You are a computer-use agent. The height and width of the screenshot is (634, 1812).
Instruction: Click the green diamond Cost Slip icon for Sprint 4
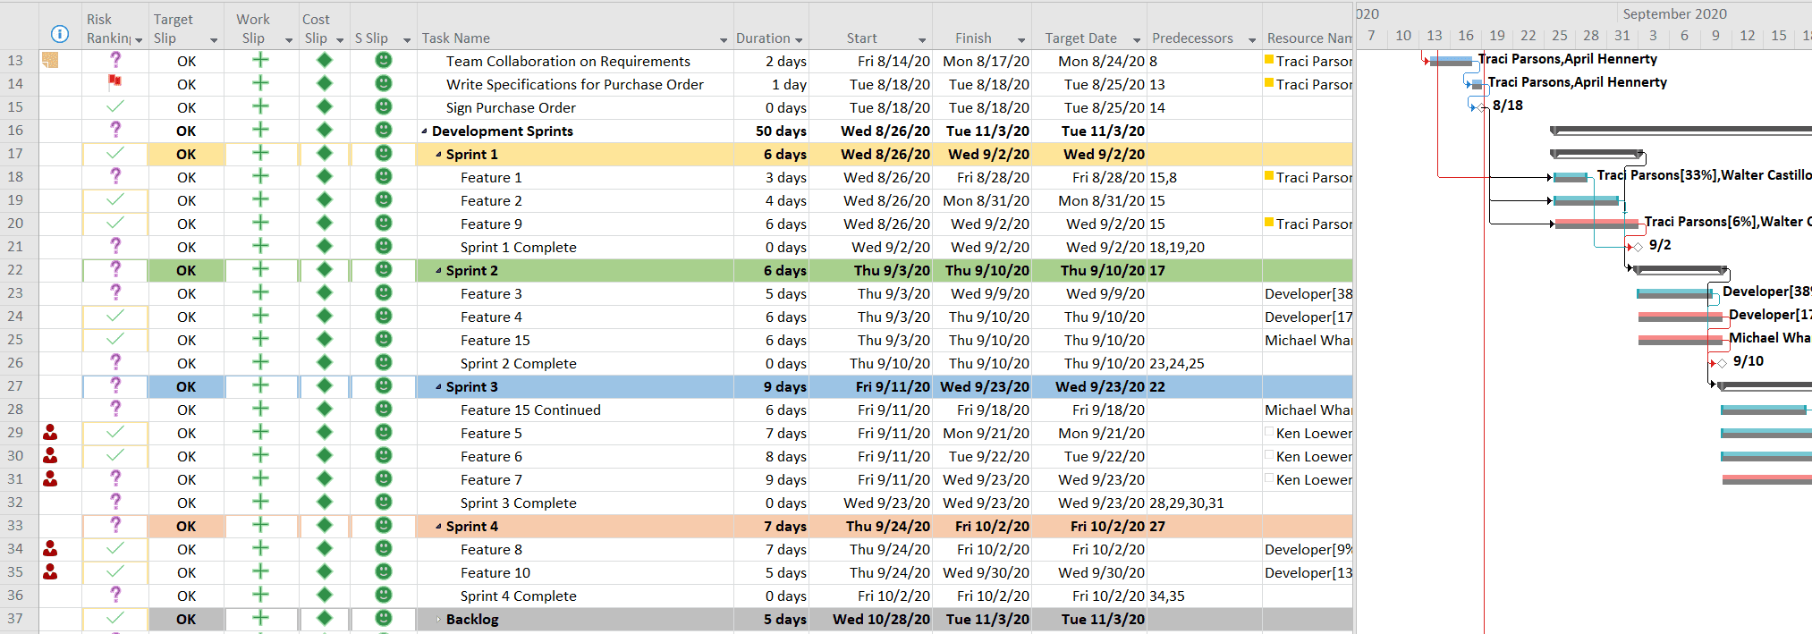[x=325, y=525]
